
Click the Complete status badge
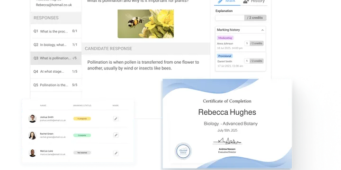(82, 136)
